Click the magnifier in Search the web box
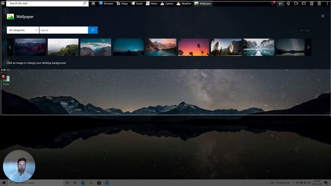Viewport: 331px width, 186px height. pyautogui.click(x=85, y=4)
